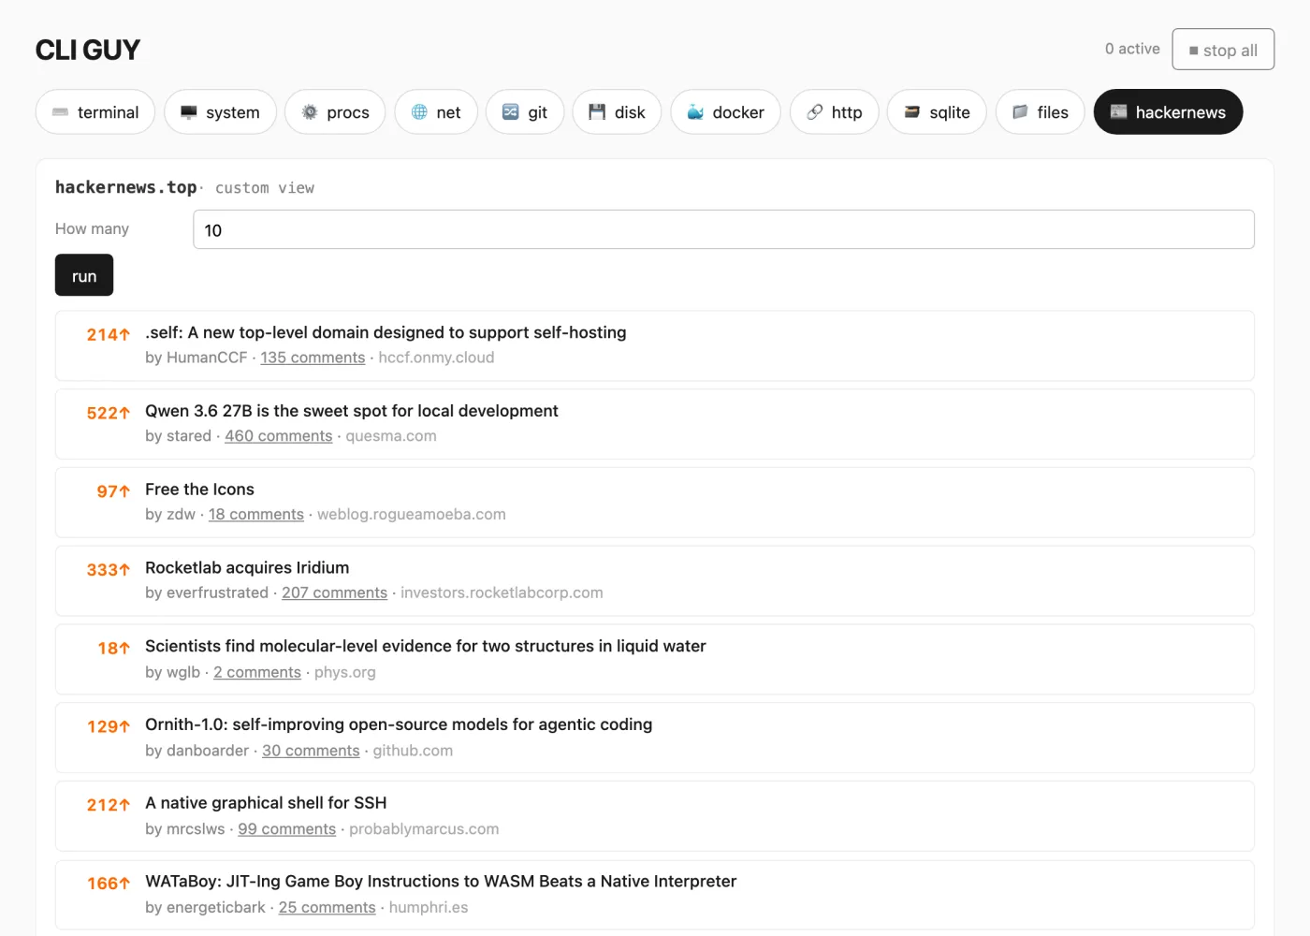The image size is (1310, 936).
Task: Click the 18 upvote score
Action: [113, 649]
